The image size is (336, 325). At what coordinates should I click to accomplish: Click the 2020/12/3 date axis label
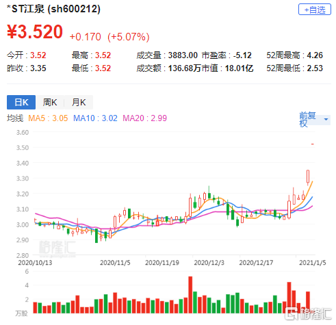tap(209, 263)
